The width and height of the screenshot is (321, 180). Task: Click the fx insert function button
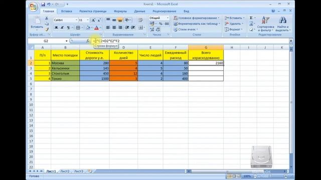[88, 41]
